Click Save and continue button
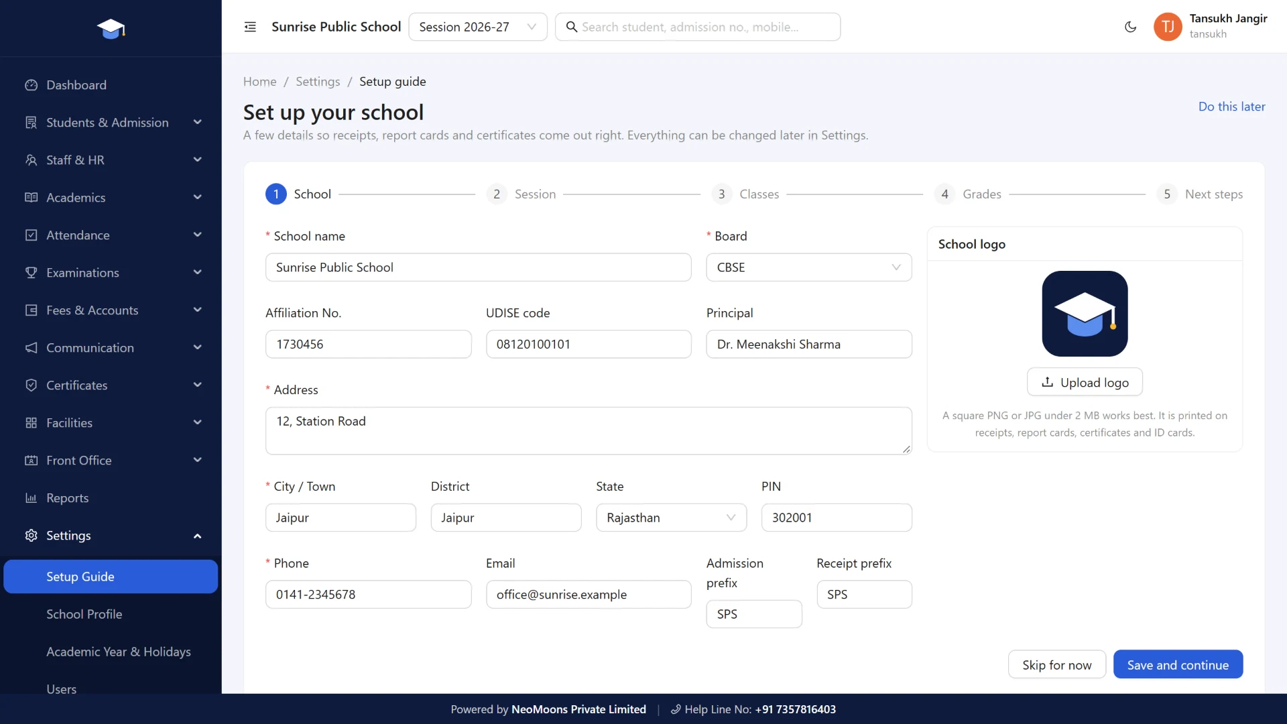The height and width of the screenshot is (724, 1287). (x=1178, y=665)
